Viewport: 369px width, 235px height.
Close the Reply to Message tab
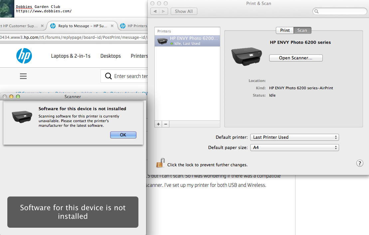pyautogui.click(x=112, y=26)
